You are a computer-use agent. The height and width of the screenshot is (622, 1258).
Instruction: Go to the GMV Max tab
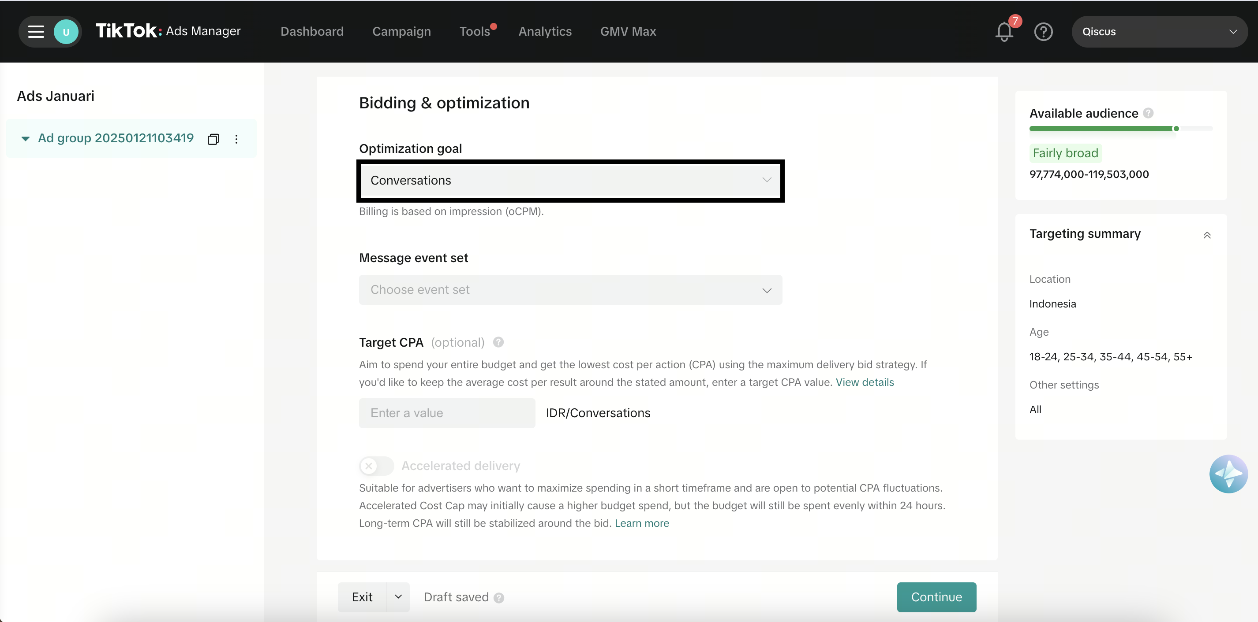coord(628,31)
